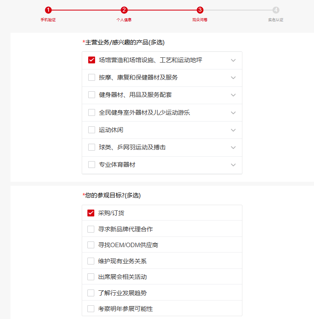Check the 寻求新品牌代理合作 box
This screenshot has width=314, height=319.
point(91,229)
